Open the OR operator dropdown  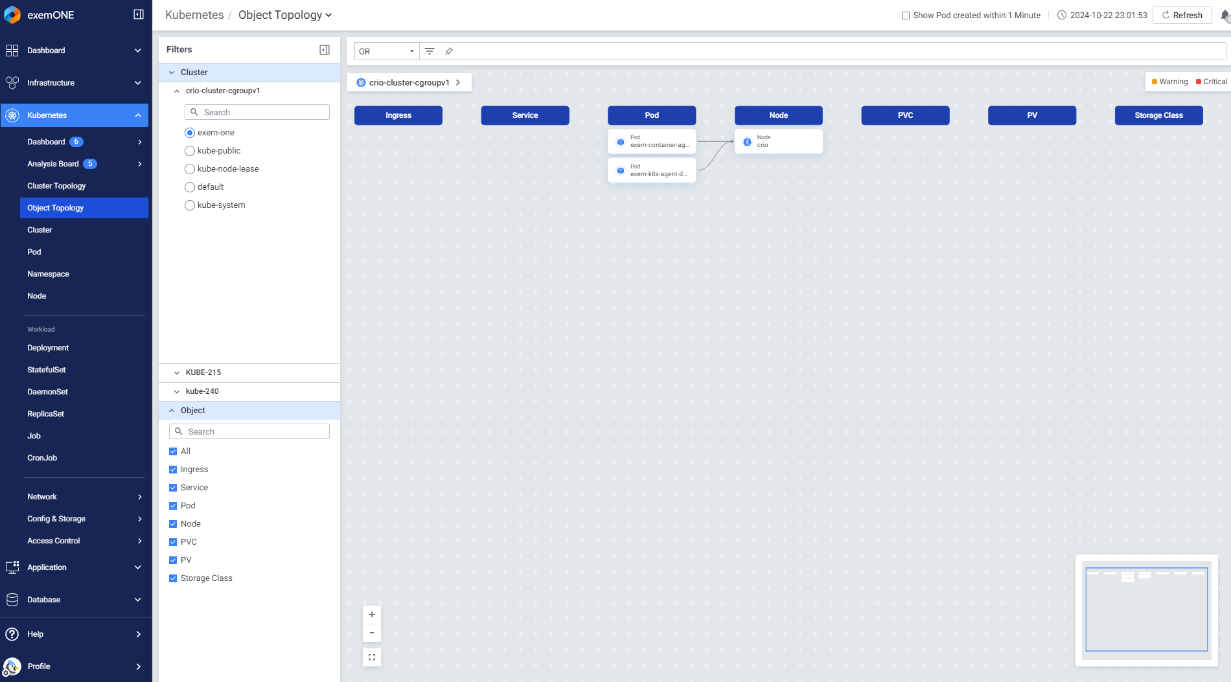[386, 51]
